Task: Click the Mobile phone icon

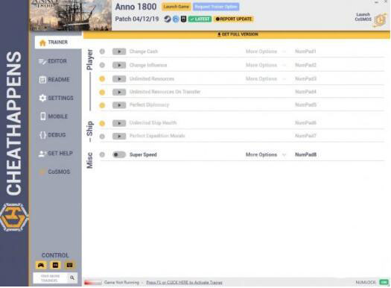Action: click(43, 116)
